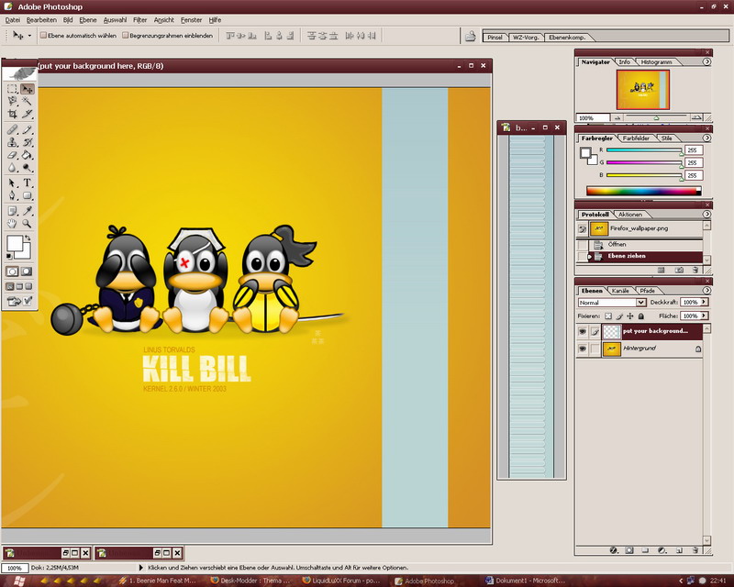Open the Farbregler panel flyout menu

[706, 138]
